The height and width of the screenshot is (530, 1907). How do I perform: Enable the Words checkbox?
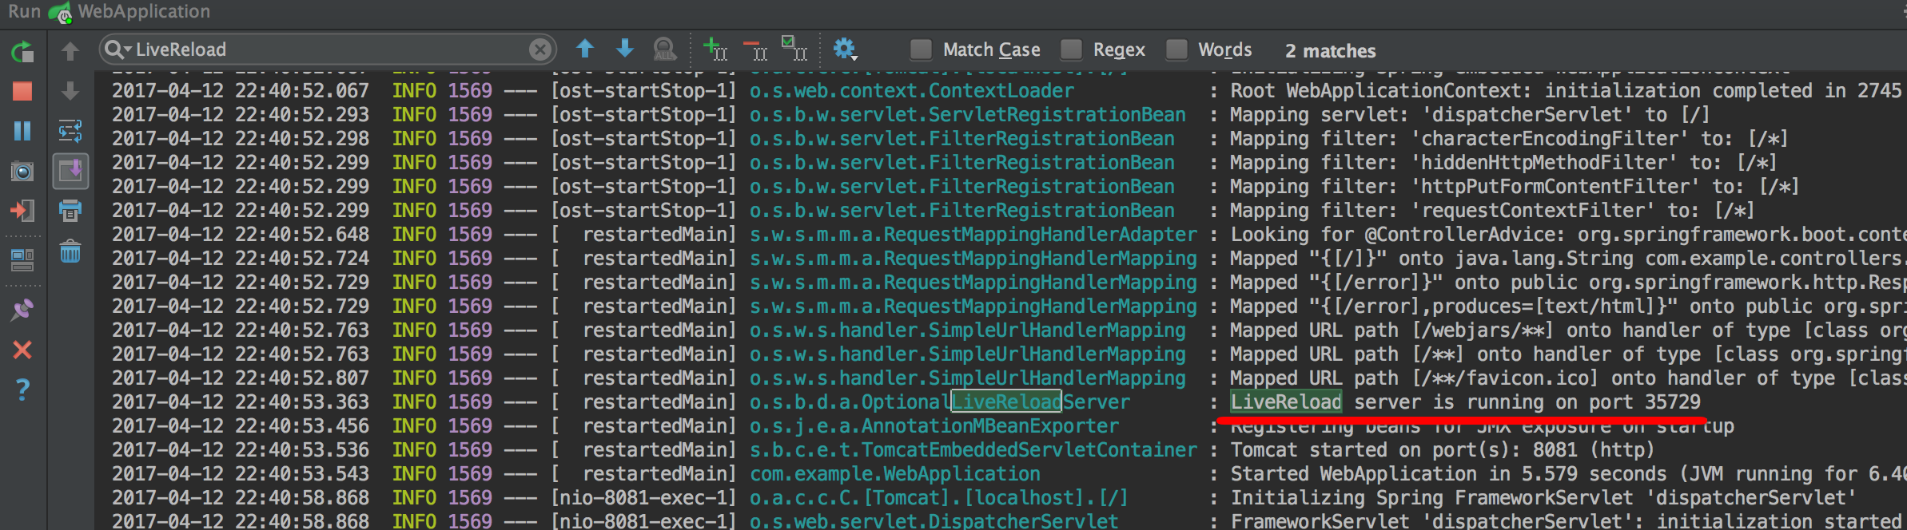1176,49
